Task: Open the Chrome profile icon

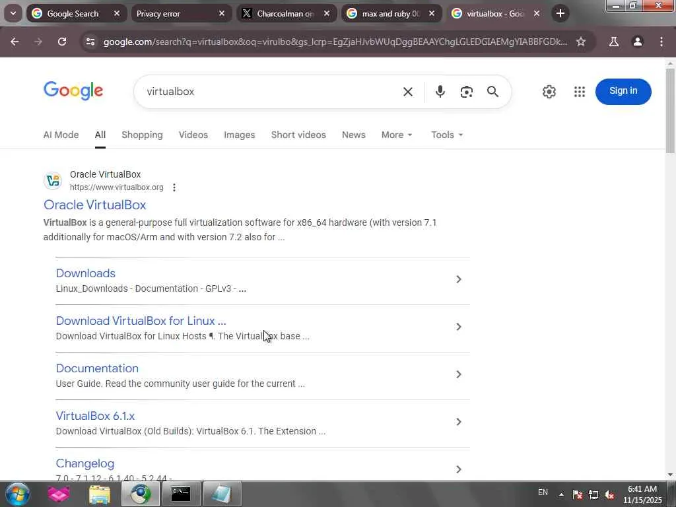Action: click(x=637, y=42)
